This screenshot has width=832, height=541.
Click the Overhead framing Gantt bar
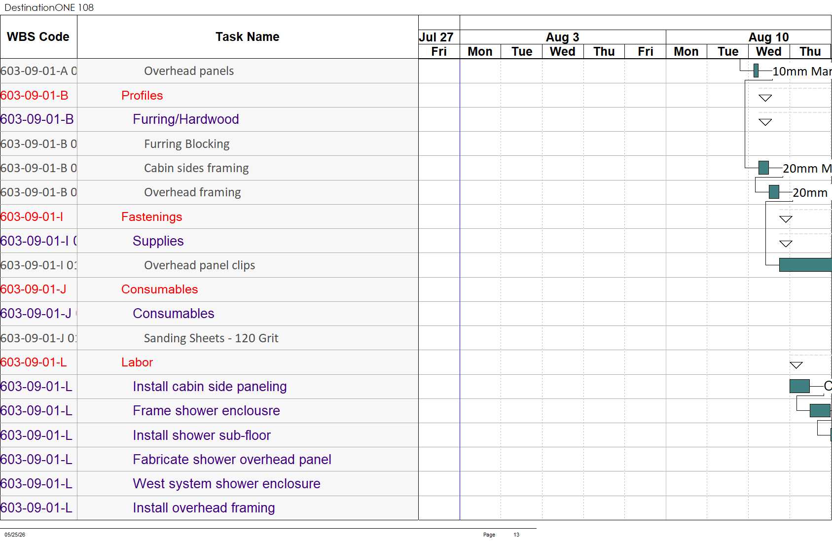[x=774, y=192]
